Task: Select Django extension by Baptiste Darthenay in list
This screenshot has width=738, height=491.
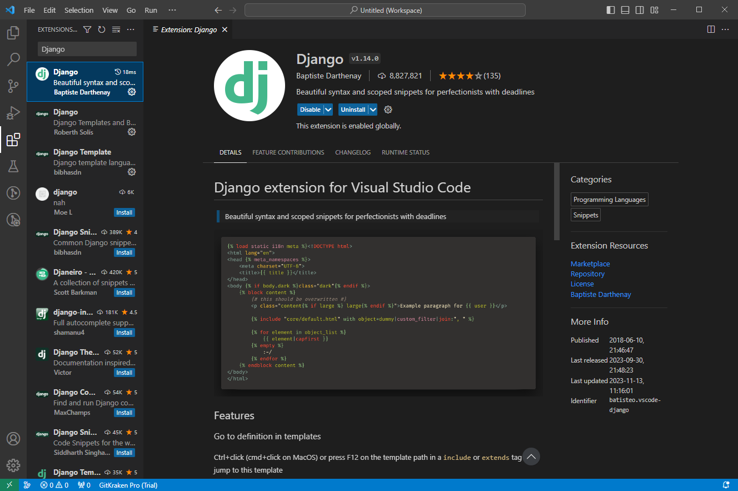Action: (x=85, y=82)
